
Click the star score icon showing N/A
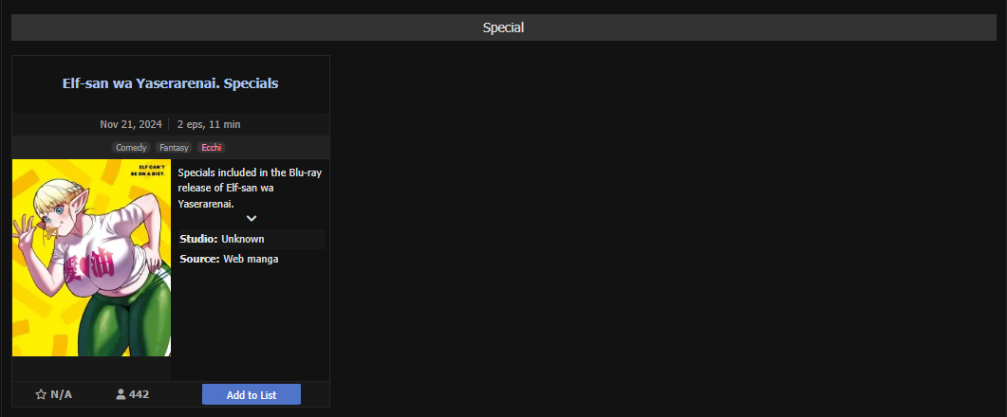[x=41, y=394]
